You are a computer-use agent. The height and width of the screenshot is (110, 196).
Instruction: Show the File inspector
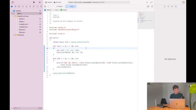tap(165, 6)
